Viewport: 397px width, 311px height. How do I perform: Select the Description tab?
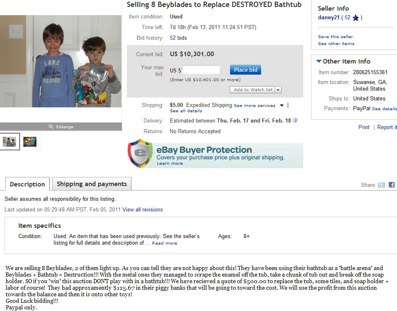pyautogui.click(x=27, y=184)
